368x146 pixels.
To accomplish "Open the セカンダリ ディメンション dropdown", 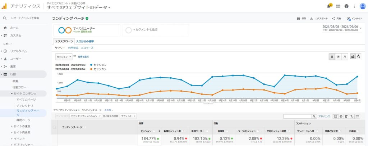I will click(86, 116).
